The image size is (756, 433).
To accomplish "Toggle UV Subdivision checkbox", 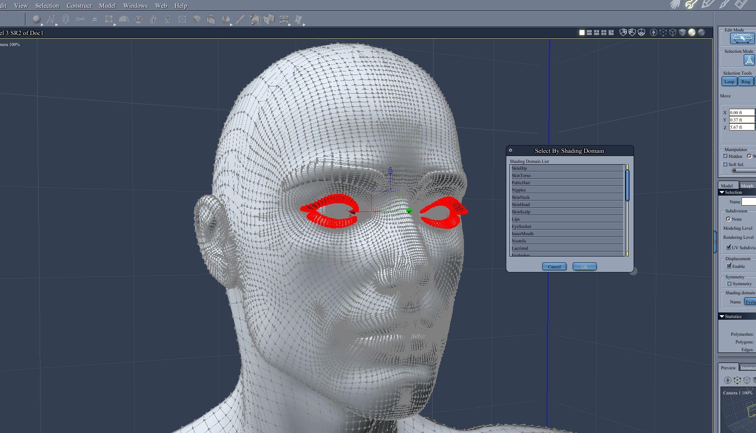I will click(729, 247).
